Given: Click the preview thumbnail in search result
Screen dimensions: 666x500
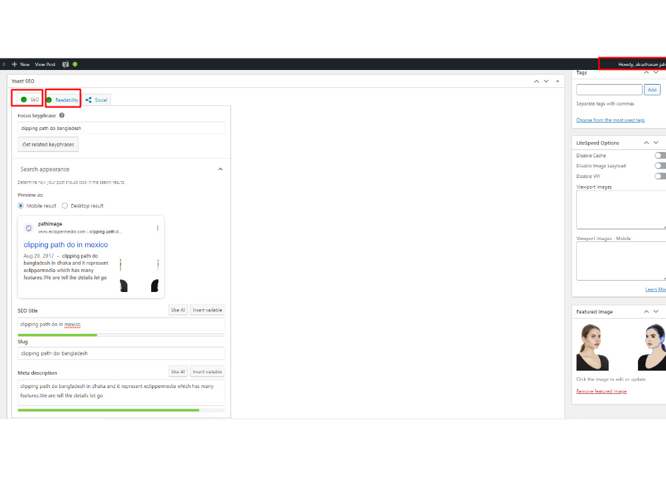Looking at the screenshot, I should tap(139, 274).
